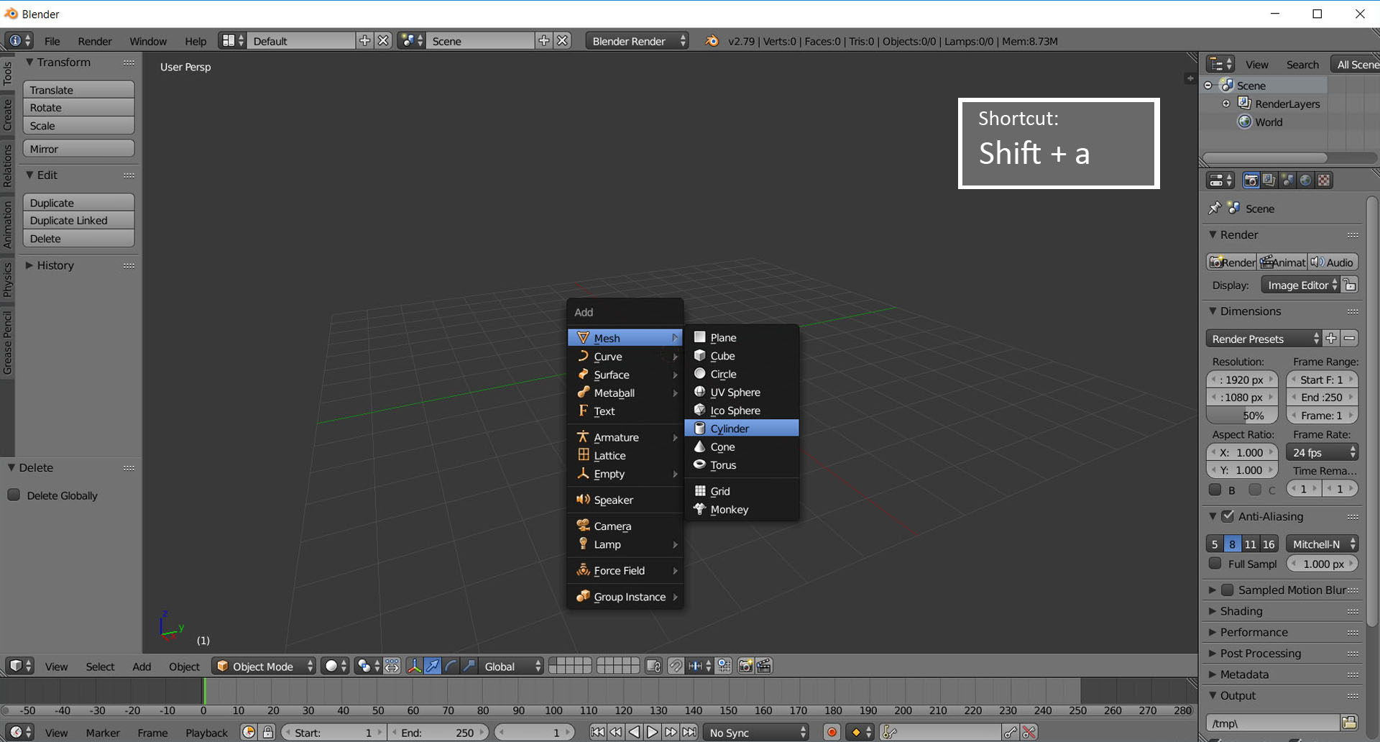The image size is (1380, 742).
Task: Open the World properties tab globe icon
Action: pyautogui.click(x=1305, y=180)
